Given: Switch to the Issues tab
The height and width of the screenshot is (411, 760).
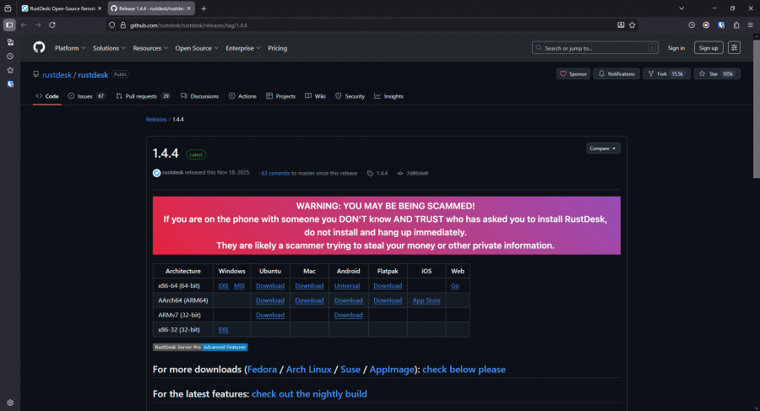Looking at the screenshot, I should point(86,96).
